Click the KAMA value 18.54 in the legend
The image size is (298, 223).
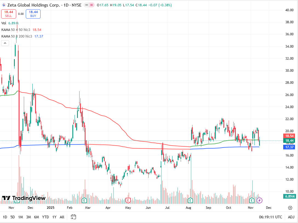pyautogui.click(x=37, y=30)
